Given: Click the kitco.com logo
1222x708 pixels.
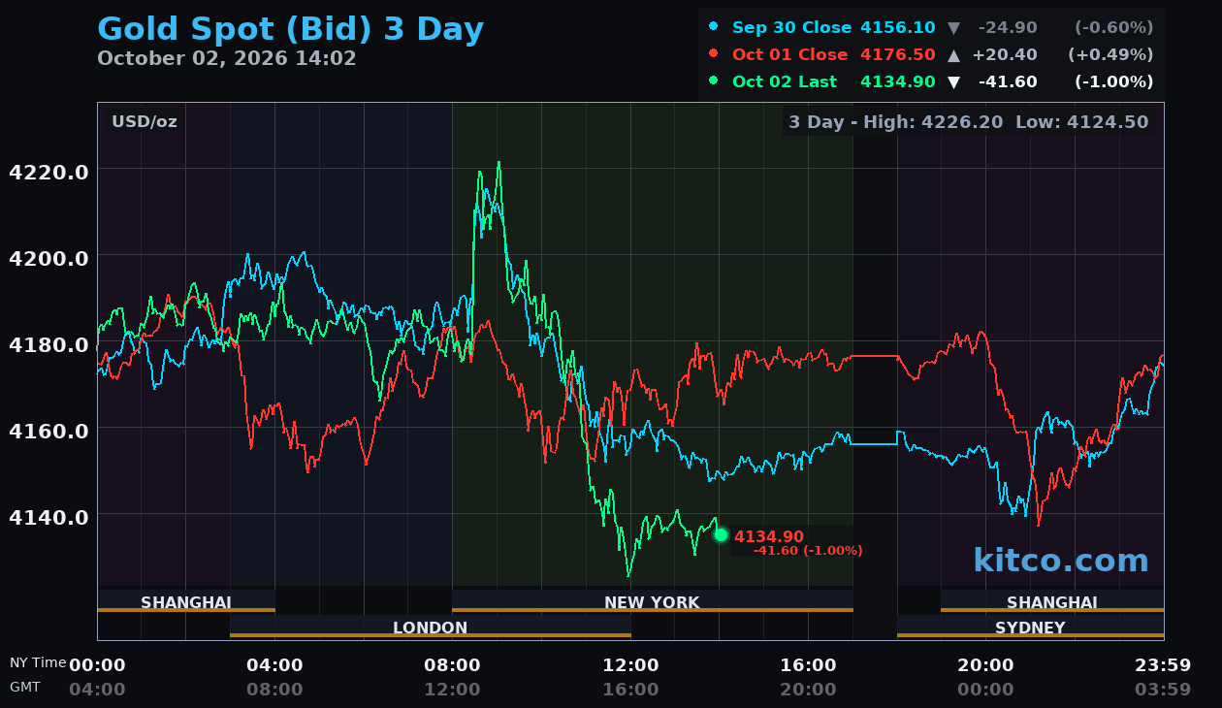Looking at the screenshot, I should coord(1061,560).
